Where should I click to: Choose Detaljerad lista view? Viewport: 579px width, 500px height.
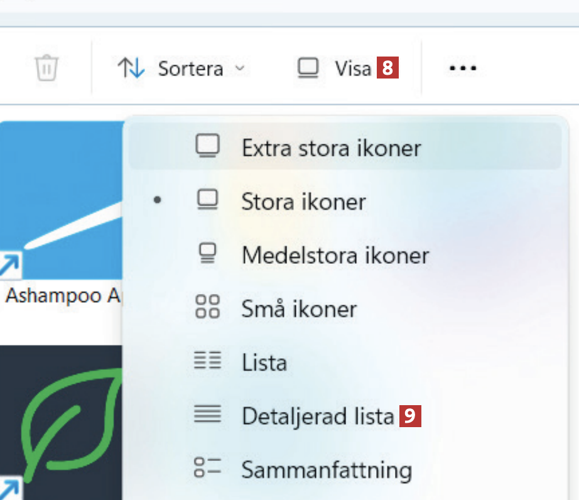pos(345,416)
